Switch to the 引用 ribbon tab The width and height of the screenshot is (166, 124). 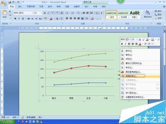[41, 7]
